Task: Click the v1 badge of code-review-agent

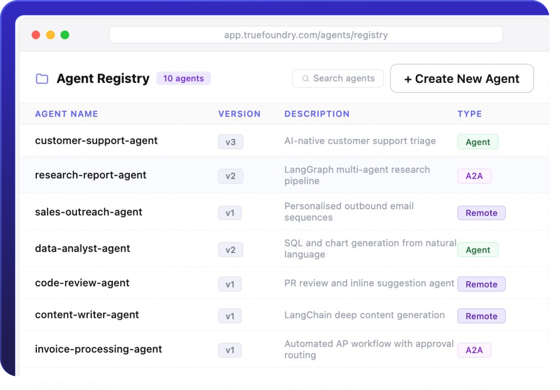Action: (x=230, y=284)
